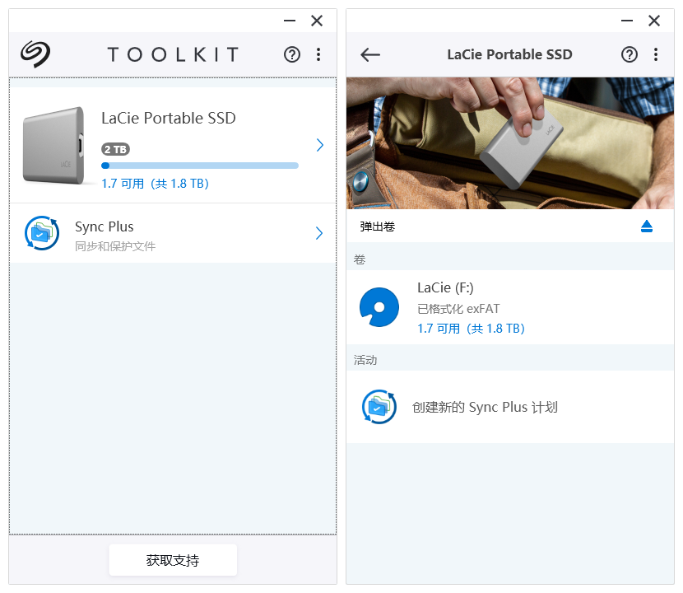Screen dimensions: 683x593
Task: Expand LaCie Portable SSD details chevron
Action: 320,145
